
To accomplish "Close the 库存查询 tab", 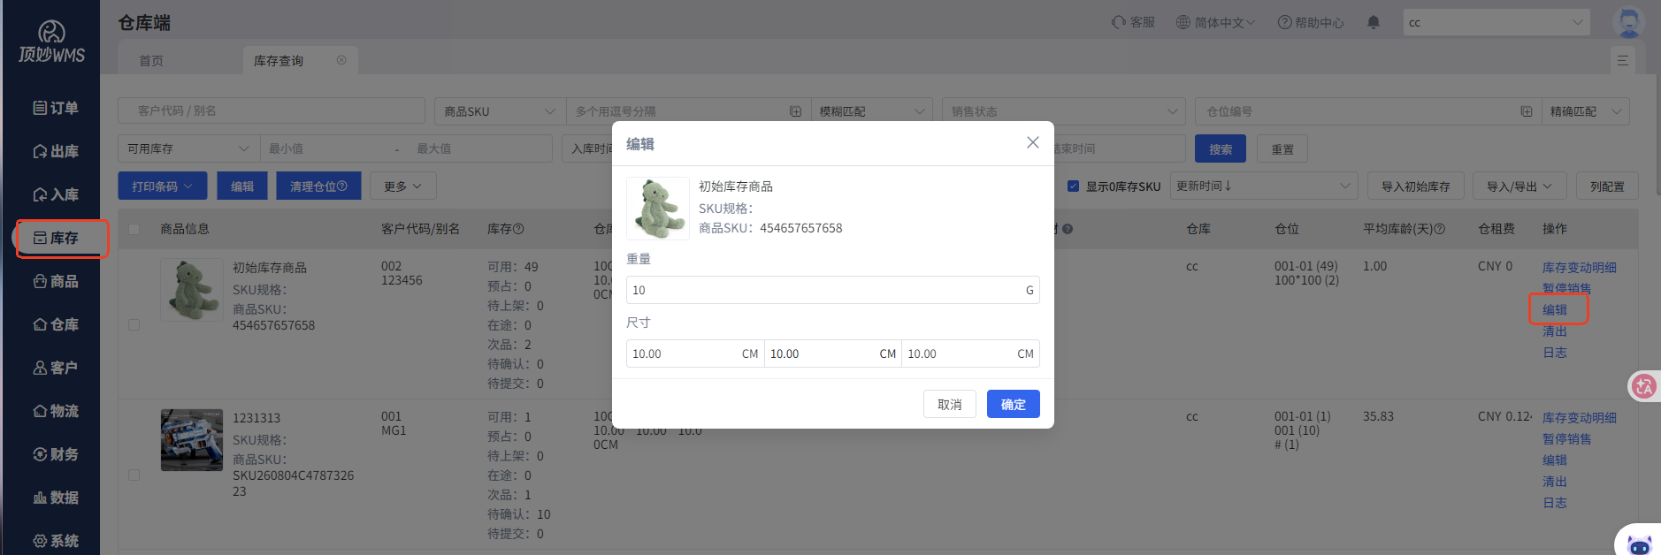I will click(341, 60).
